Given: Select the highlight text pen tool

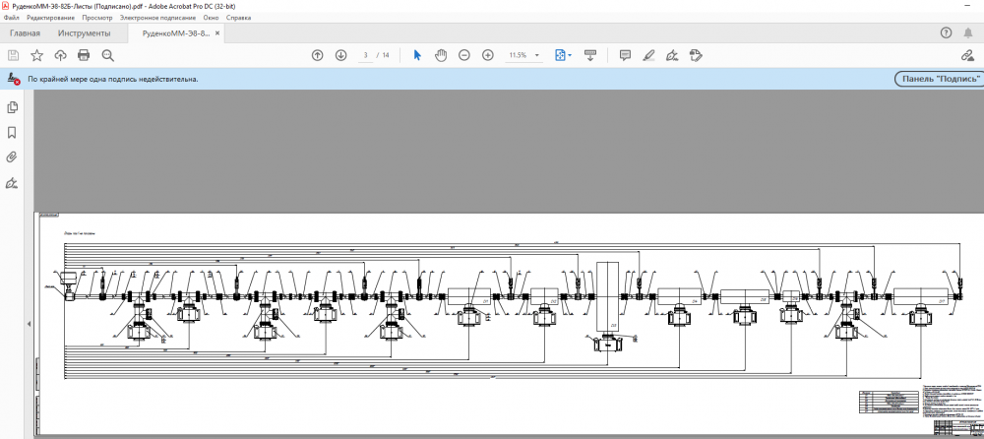Looking at the screenshot, I should [x=648, y=55].
